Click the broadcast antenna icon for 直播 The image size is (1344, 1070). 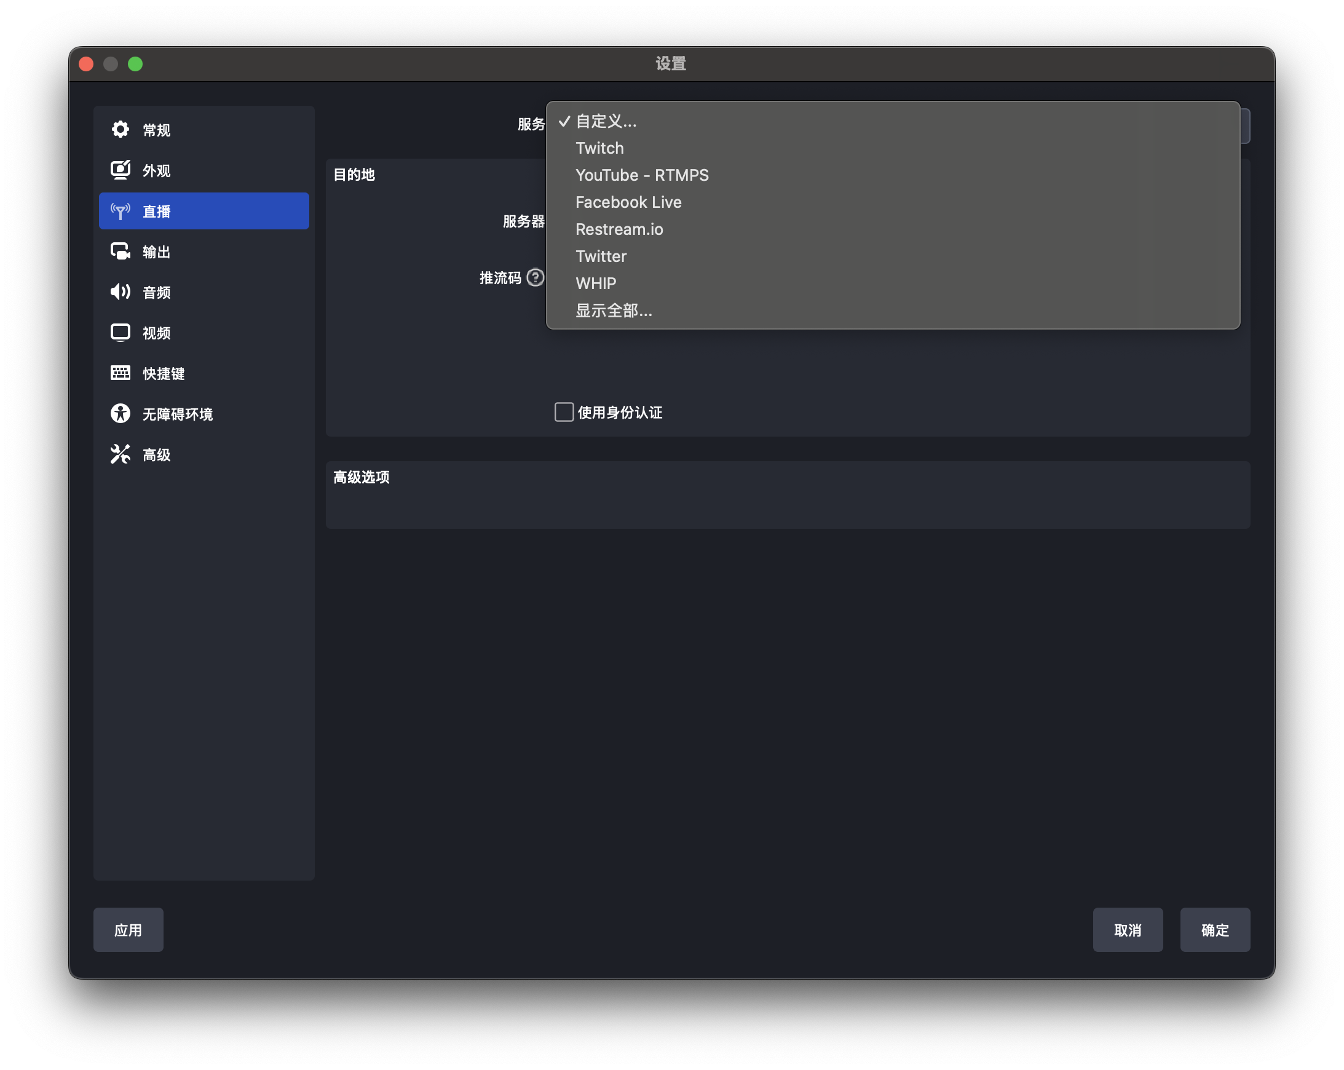click(x=121, y=211)
